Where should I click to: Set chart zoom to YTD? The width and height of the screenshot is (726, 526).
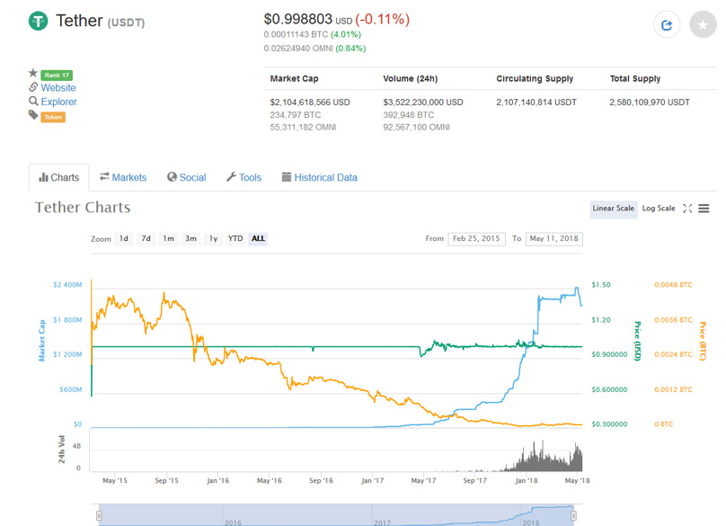[x=235, y=238]
